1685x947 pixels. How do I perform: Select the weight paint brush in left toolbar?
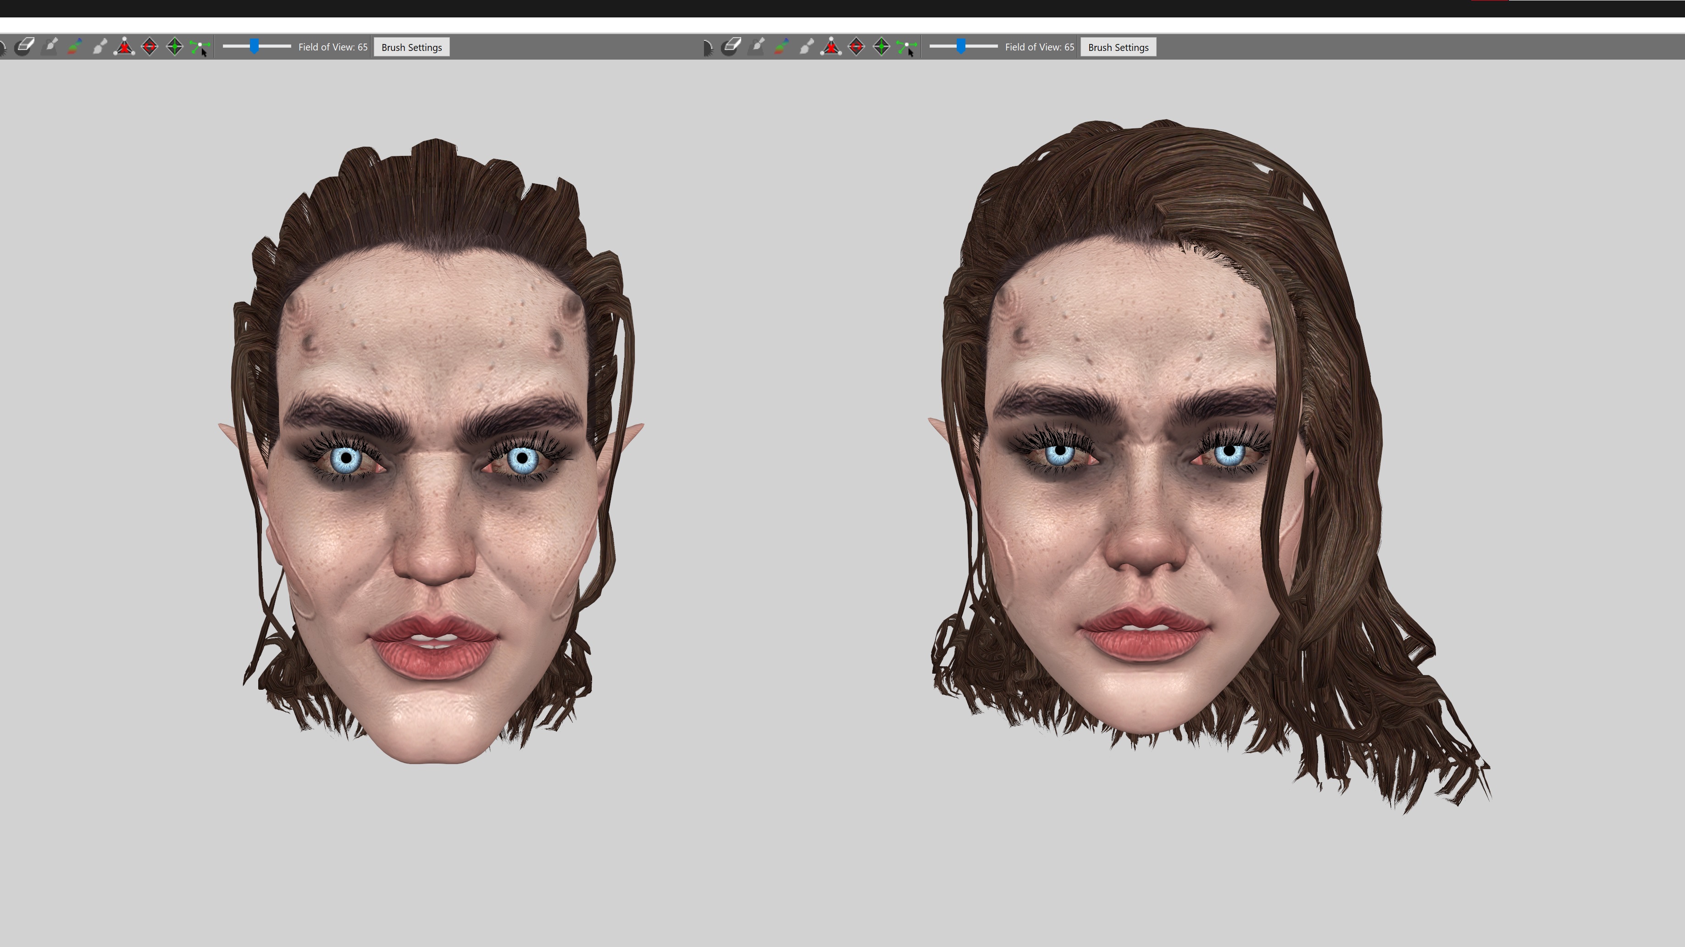[50, 46]
